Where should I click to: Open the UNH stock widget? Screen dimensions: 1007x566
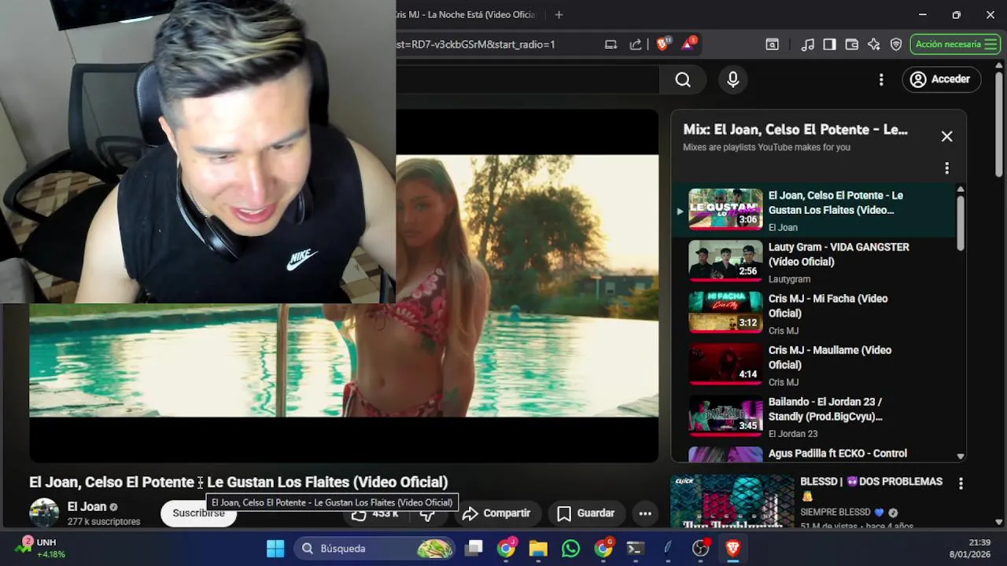pyautogui.click(x=41, y=548)
